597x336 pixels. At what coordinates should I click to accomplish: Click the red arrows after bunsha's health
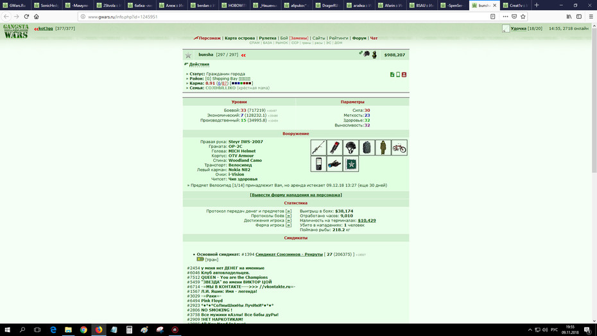click(x=243, y=55)
